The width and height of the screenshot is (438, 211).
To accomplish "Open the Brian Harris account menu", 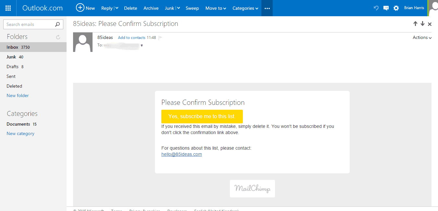I will tap(414, 8).
